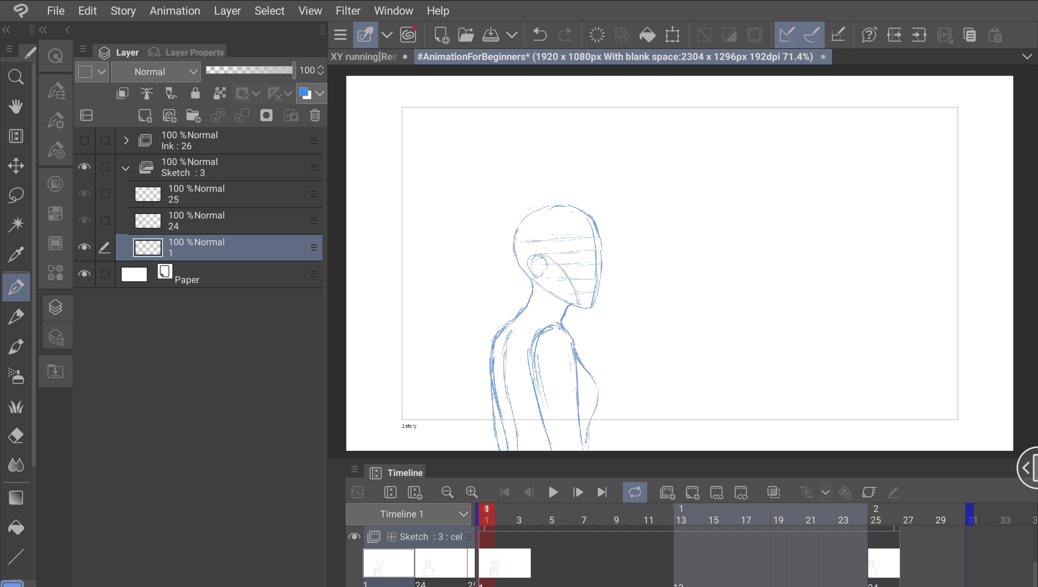Viewport: 1038px width, 587px height.
Task: Select the Magnifier zoom tool
Action: pyautogui.click(x=16, y=77)
